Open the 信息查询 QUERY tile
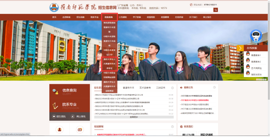 (x=70, y=91)
